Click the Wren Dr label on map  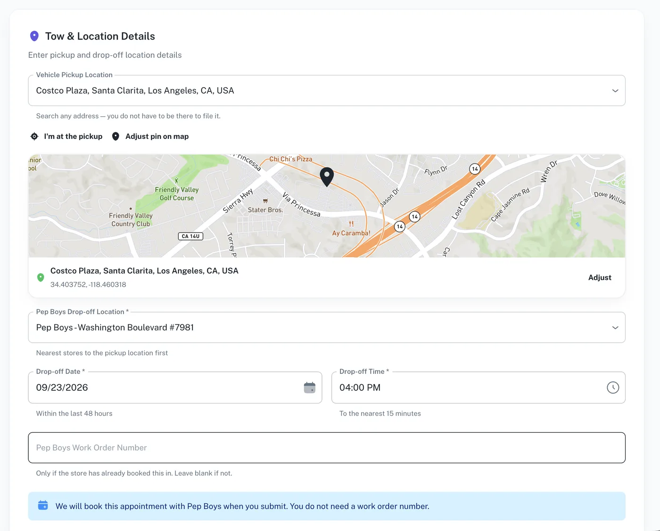point(549,171)
